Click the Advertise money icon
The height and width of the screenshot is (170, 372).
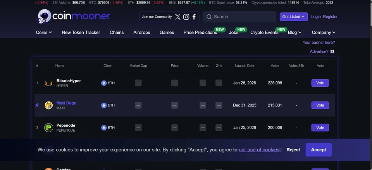click(332, 52)
